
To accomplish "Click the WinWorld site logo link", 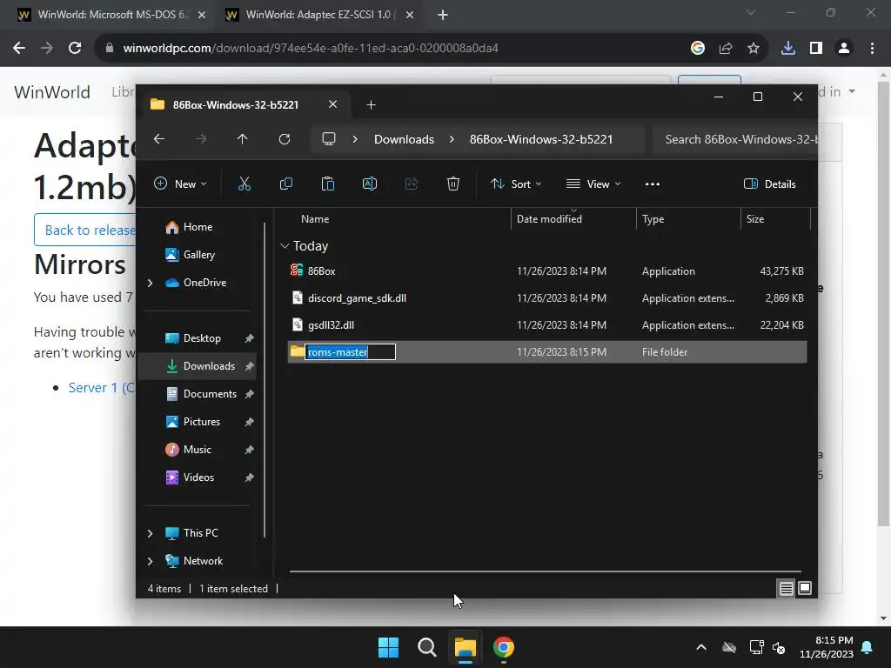I will [51, 92].
